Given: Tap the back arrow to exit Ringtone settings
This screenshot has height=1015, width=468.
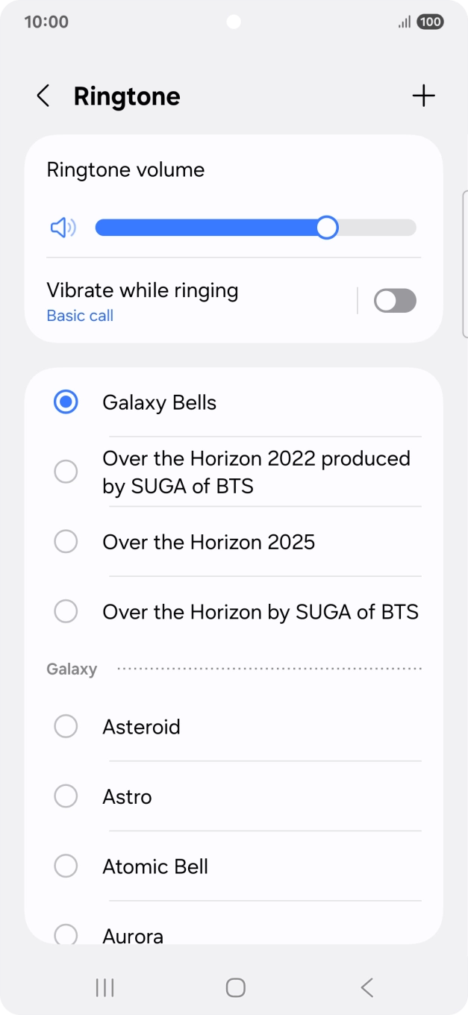Looking at the screenshot, I should (43, 96).
